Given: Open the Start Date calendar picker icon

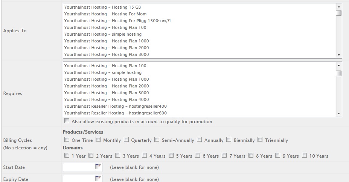Looking at the screenshot, I should click(x=98, y=167).
